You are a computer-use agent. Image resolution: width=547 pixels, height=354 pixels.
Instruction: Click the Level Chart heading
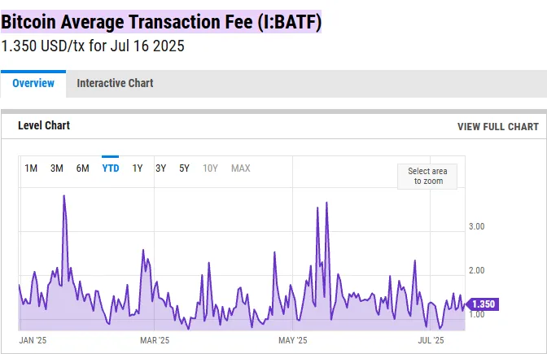click(x=44, y=125)
